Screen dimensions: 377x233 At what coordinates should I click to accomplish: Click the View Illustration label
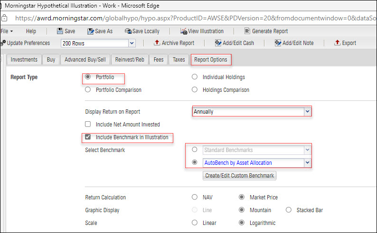pos(206,31)
